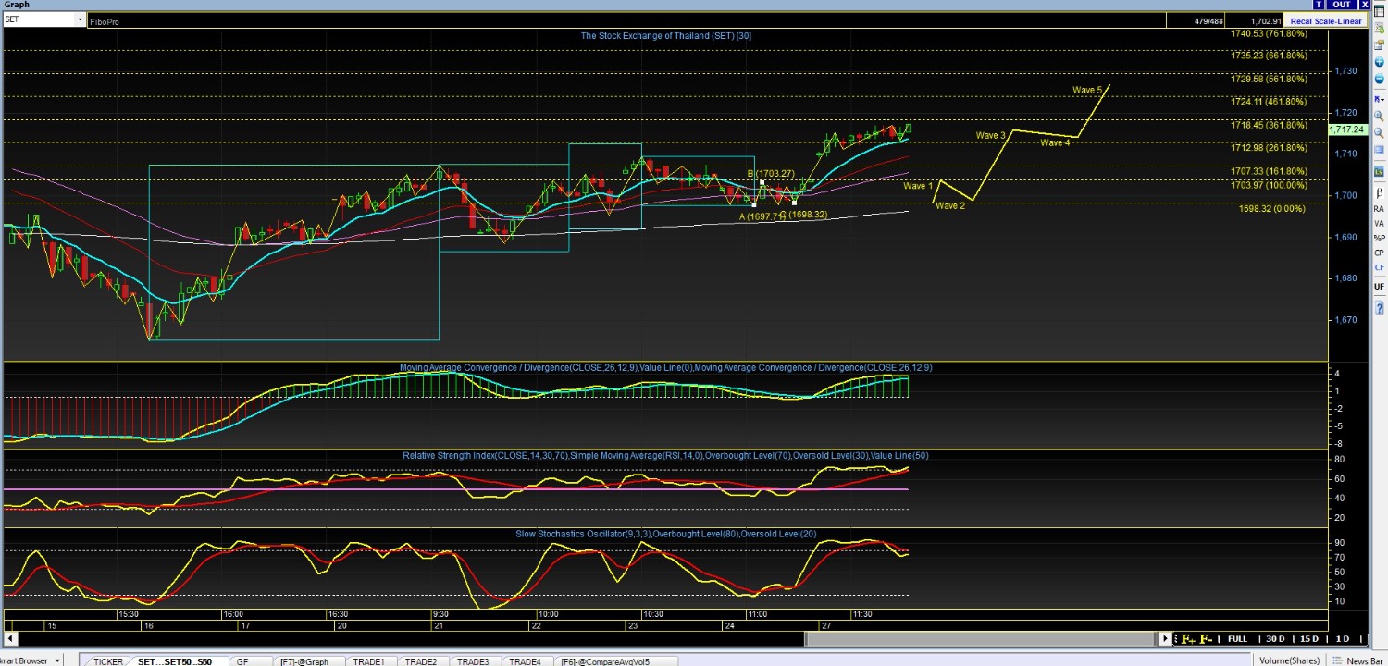Click the 1703.97 (100.00%) Fibonacci level label

1269,186
